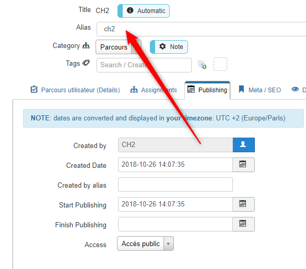
Task: Open calendar picker for Finish Publishing
Action: tap(243, 224)
